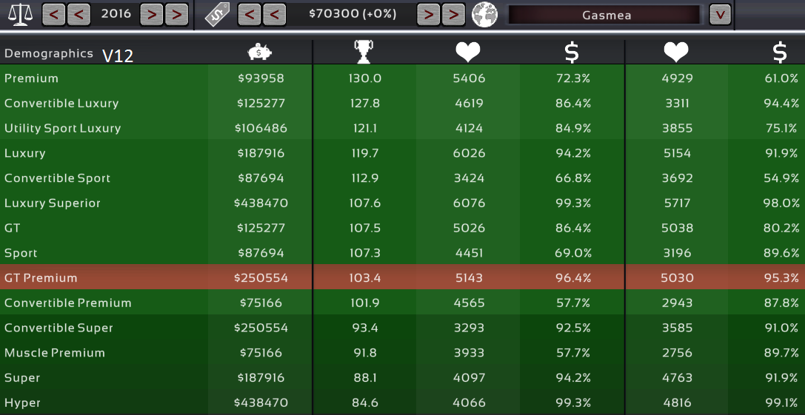Click the globe icon beside the region box
Viewport: 805px width, 415px height.
(484, 14)
